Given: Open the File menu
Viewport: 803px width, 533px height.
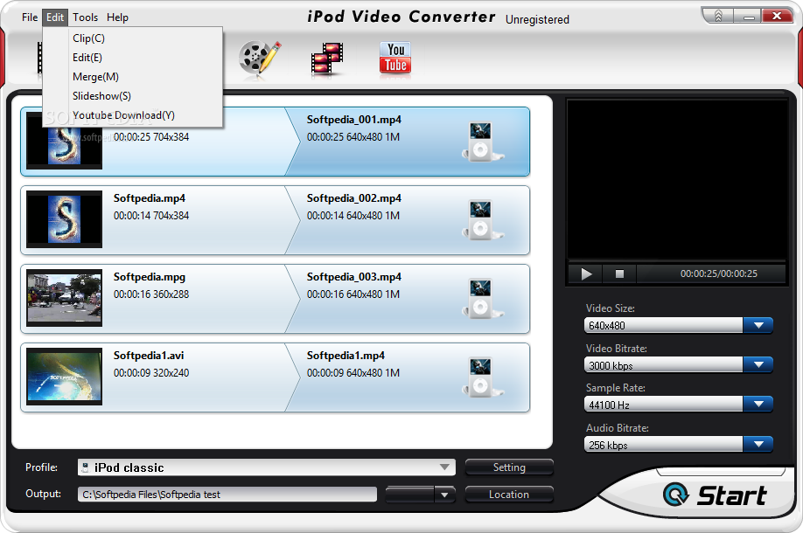Looking at the screenshot, I should pyautogui.click(x=30, y=17).
